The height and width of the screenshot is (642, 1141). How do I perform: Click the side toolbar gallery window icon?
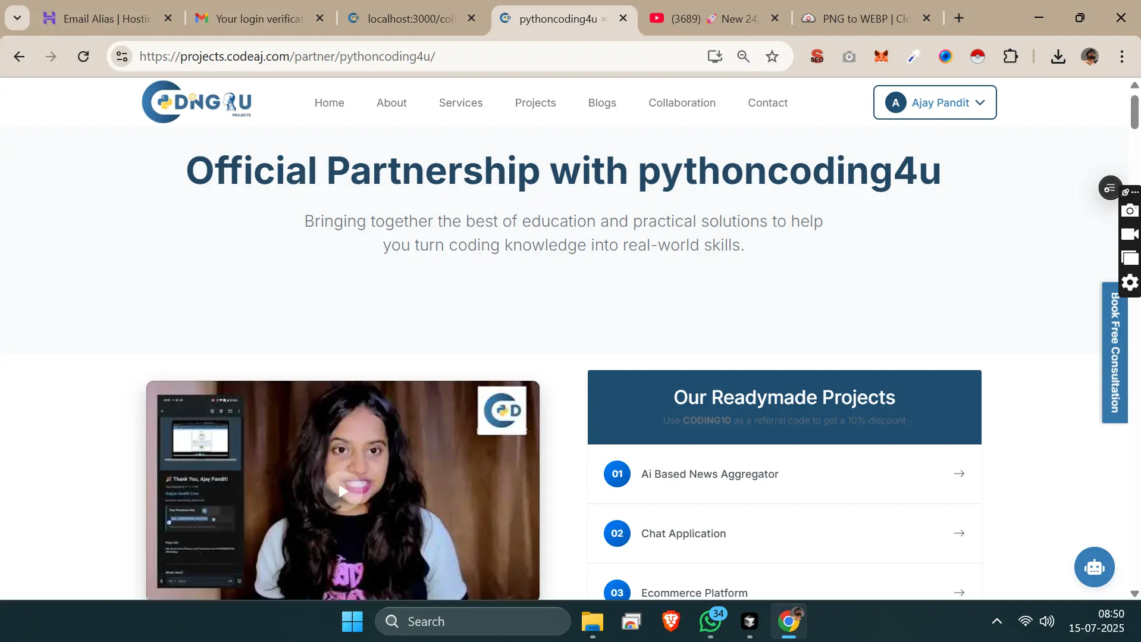(x=1130, y=258)
